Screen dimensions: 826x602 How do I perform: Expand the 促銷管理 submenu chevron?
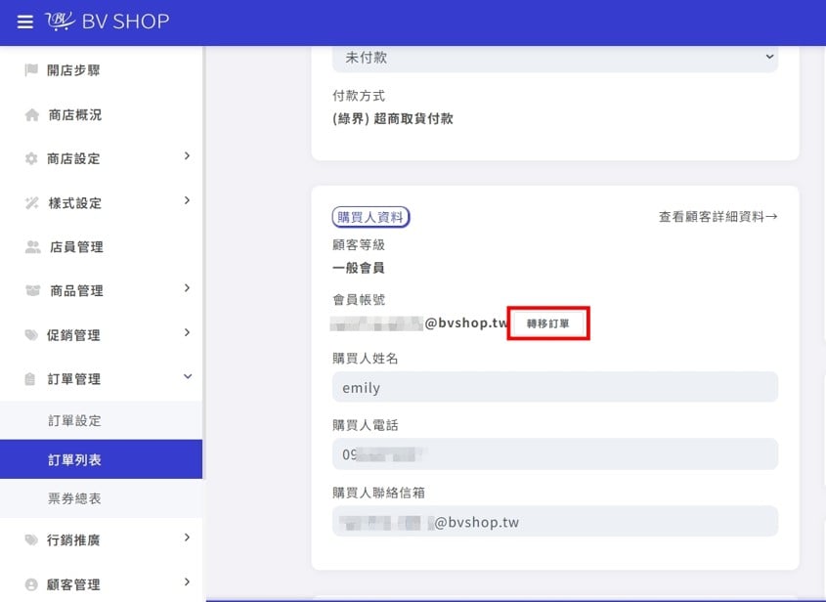[187, 332]
